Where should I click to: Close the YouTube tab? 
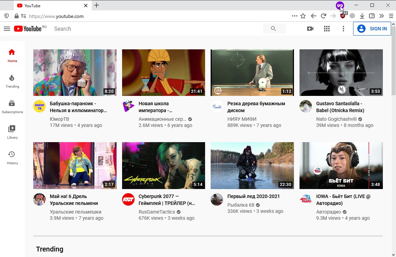click(86, 6)
